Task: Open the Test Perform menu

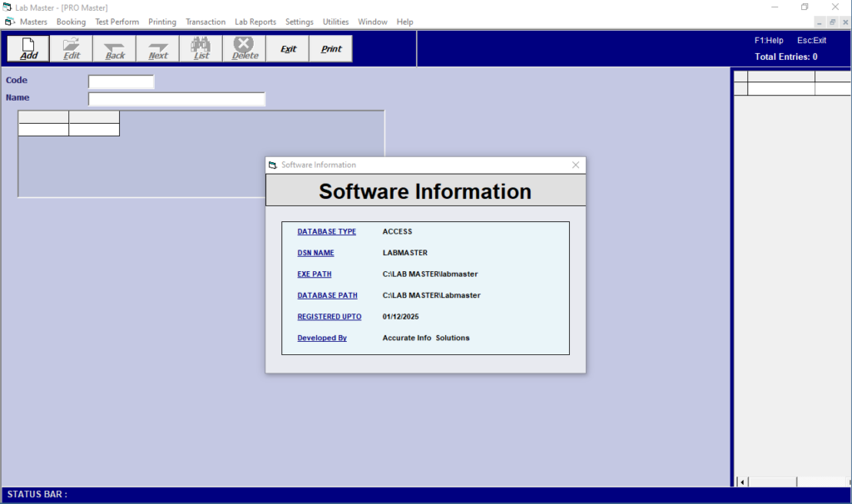Action: coord(116,22)
